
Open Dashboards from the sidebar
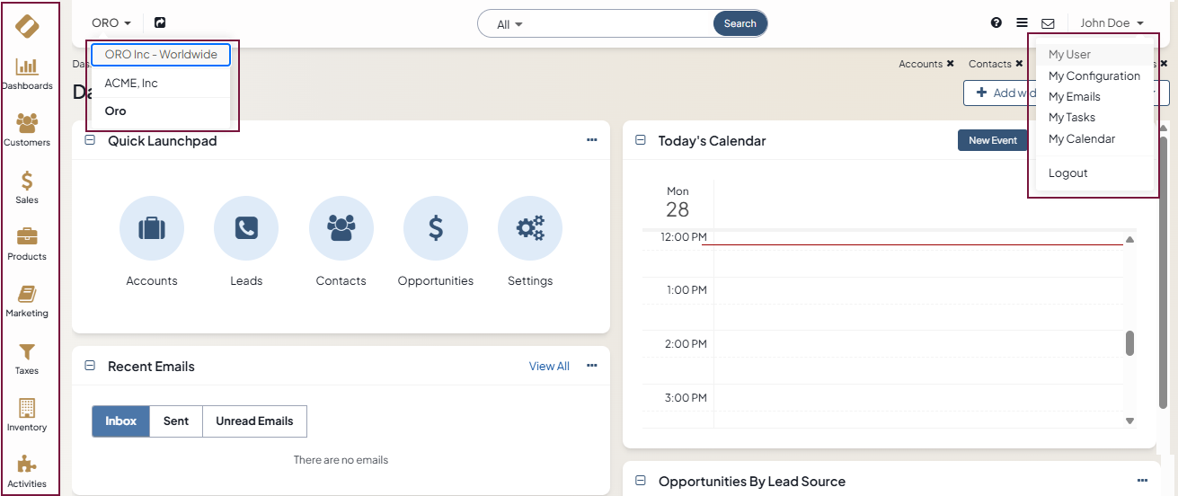point(27,73)
